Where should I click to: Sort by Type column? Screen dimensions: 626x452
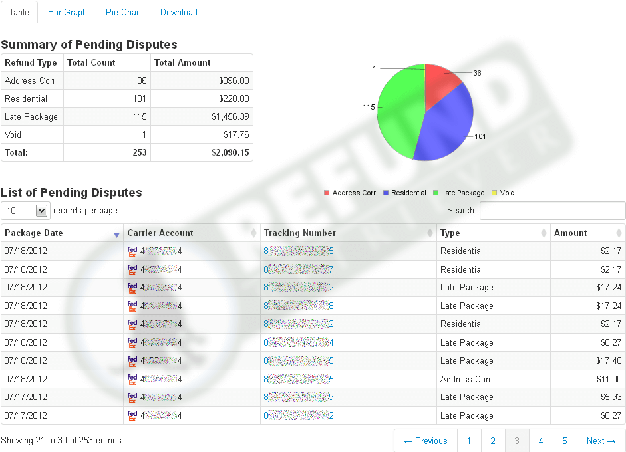494,233
